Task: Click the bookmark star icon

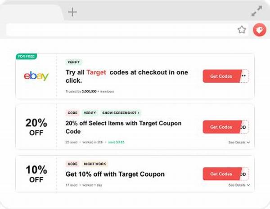Action: 242,30
